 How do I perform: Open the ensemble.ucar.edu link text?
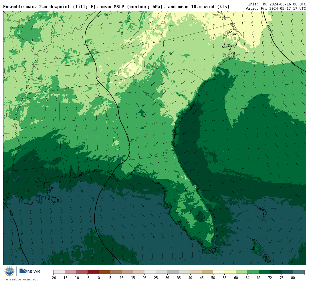coord(22,279)
